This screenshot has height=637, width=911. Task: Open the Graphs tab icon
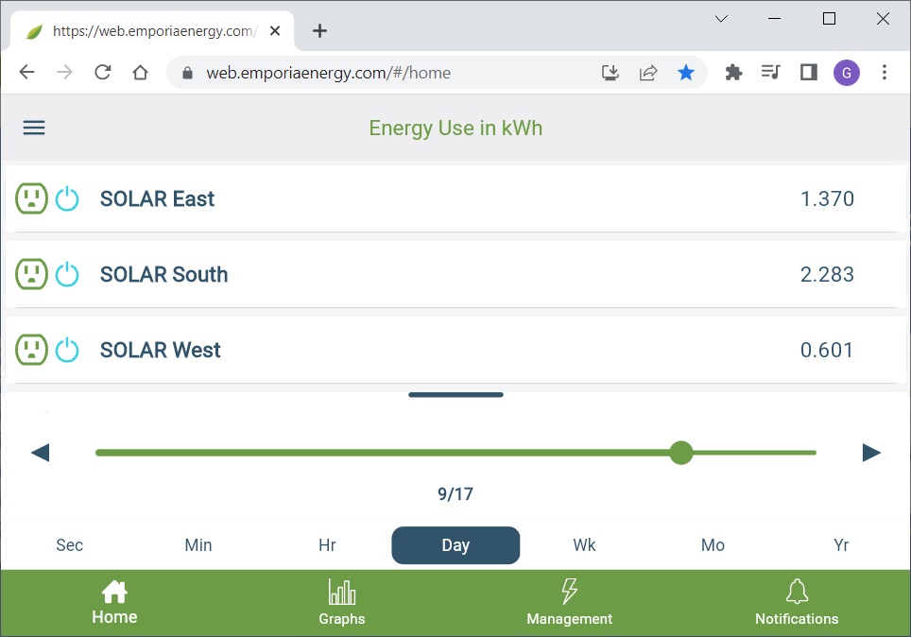pos(341,593)
